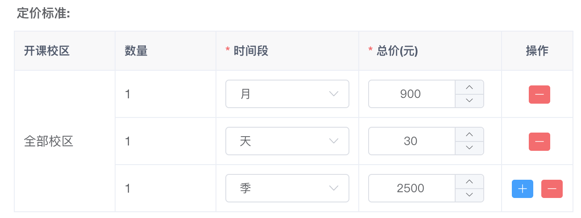Open the 月 time period dropdown
581x218 pixels.
tap(287, 94)
